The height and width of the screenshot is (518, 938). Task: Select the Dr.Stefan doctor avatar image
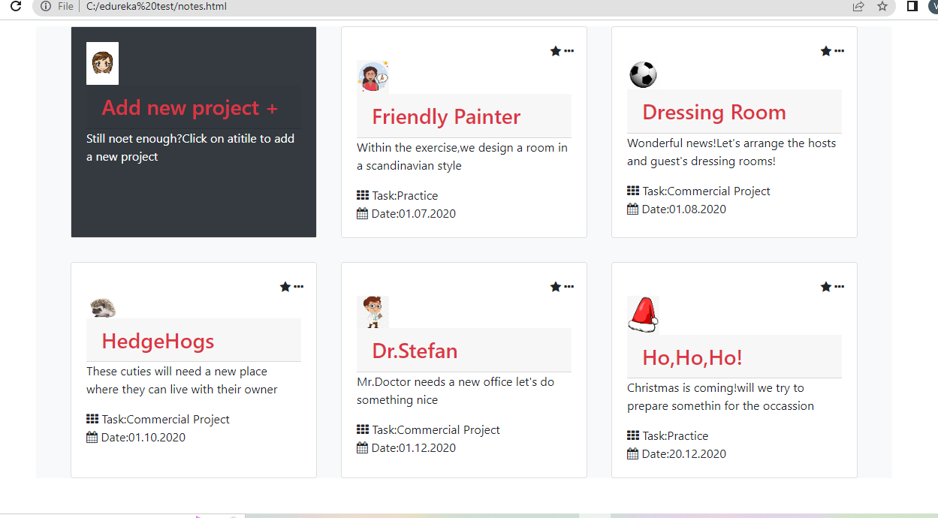(x=373, y=311)
